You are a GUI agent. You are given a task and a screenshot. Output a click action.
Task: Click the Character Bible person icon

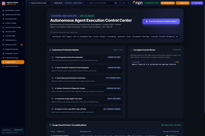coord(3,36)
